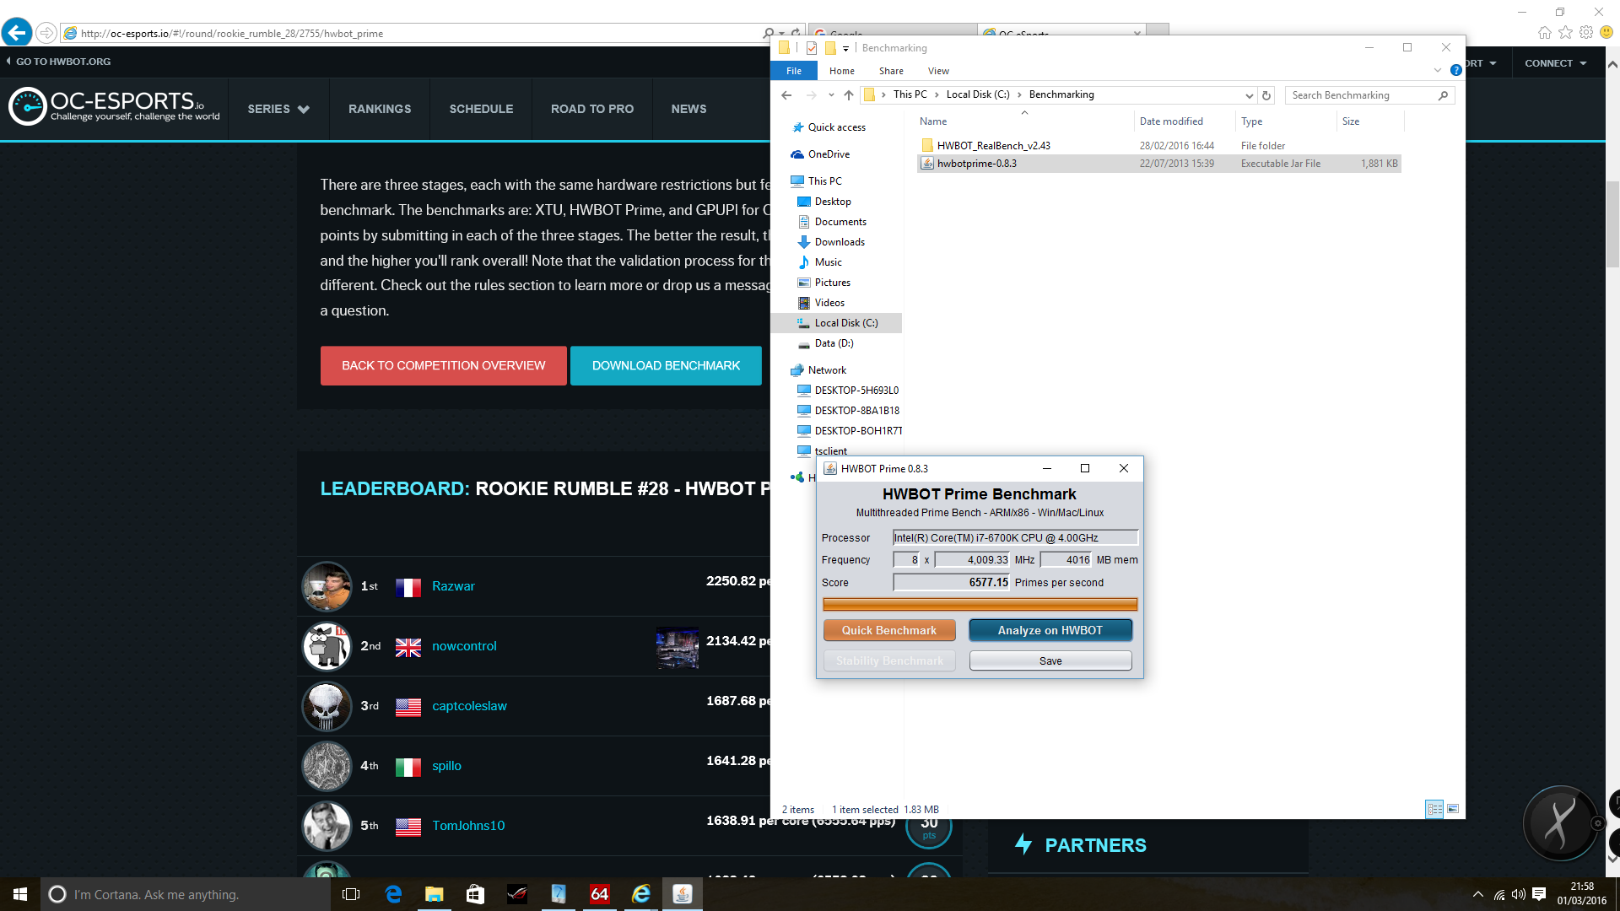The height and width of the screenshot is (911, 1620).
Task: Open the File tab in Explorer
Action: pos(794,71)
